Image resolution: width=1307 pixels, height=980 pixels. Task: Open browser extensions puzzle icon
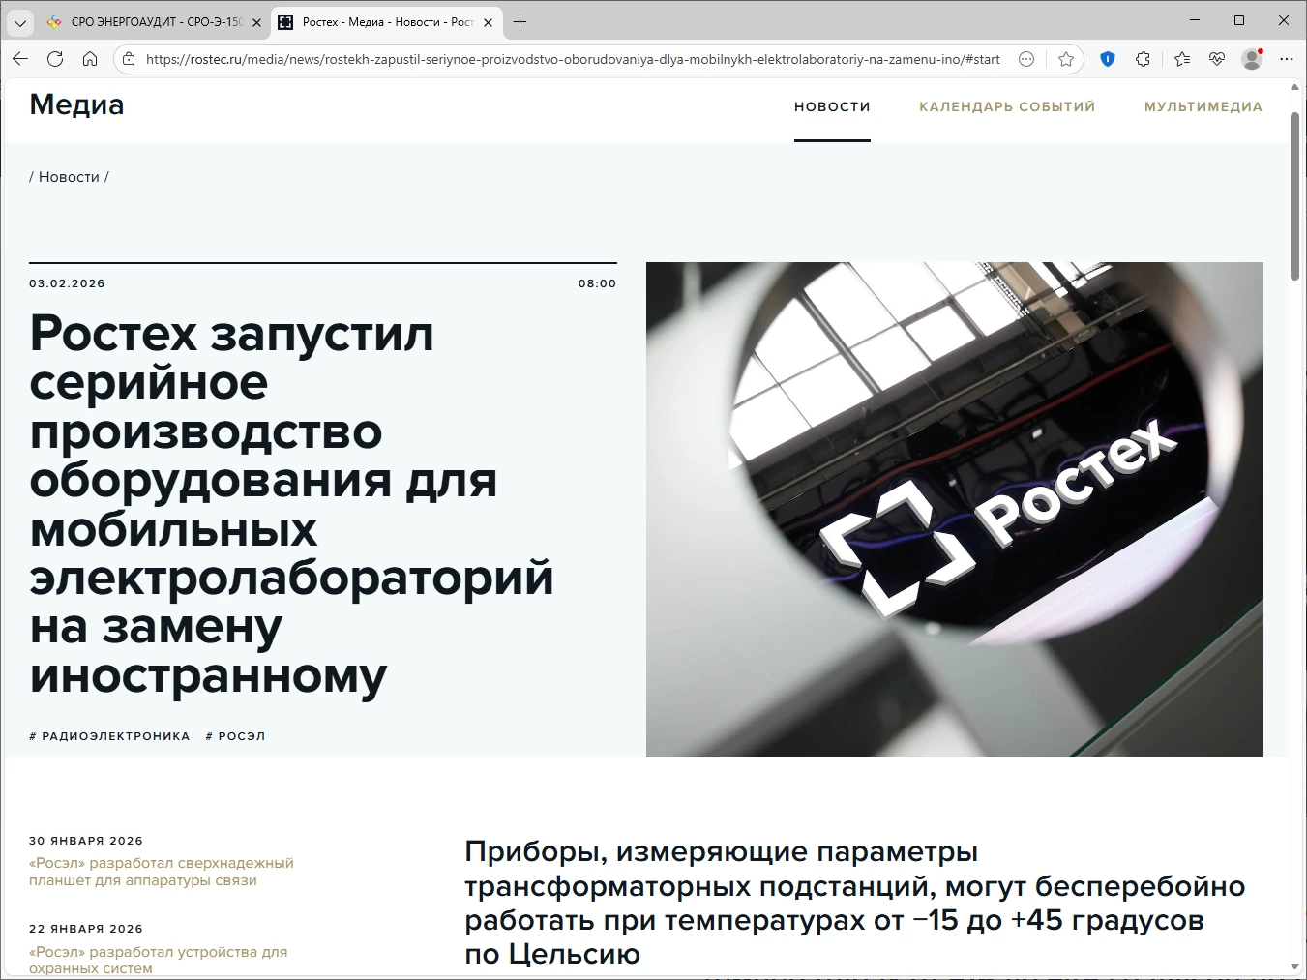click(1143, 59)
